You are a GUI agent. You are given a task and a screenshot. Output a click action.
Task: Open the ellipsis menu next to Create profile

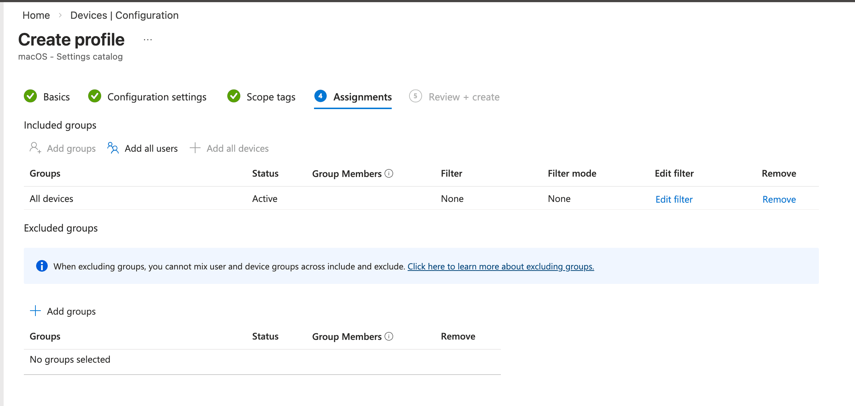tap(147, 39)
